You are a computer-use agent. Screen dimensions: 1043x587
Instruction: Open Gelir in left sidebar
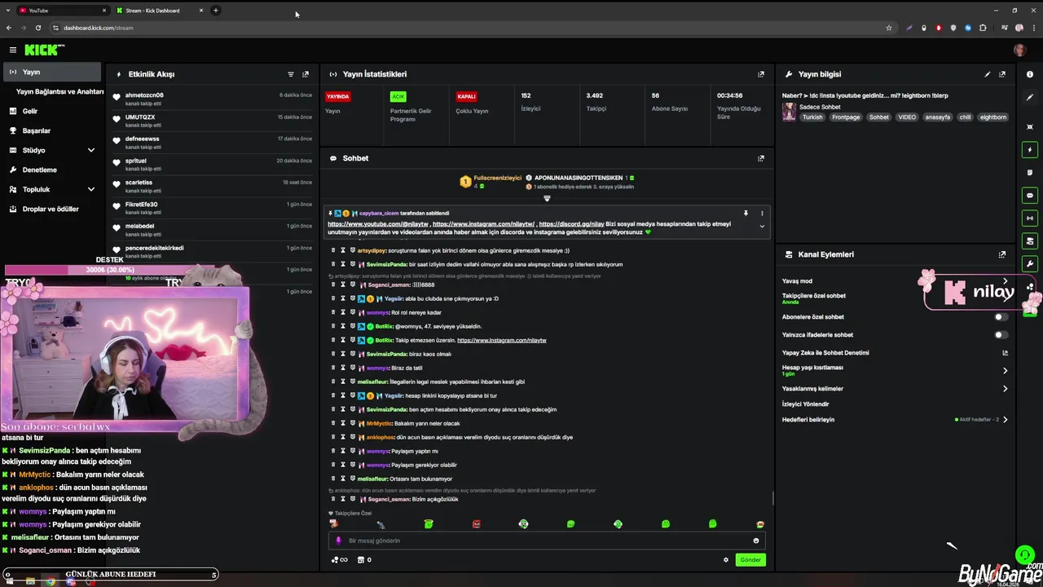click(30, 111)
